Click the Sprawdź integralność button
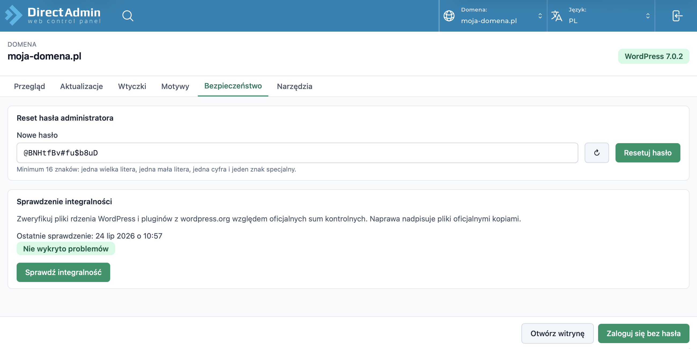The image size is (697, 349). point(63,272)
